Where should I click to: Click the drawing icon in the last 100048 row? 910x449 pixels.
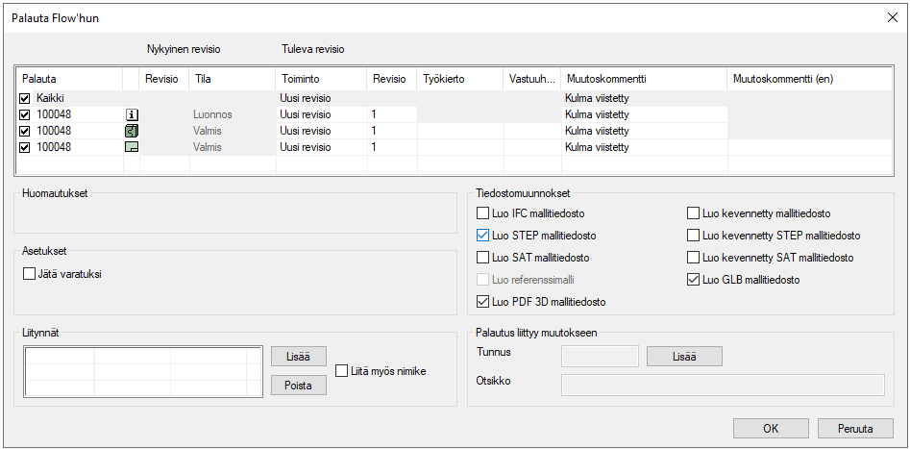132,147
